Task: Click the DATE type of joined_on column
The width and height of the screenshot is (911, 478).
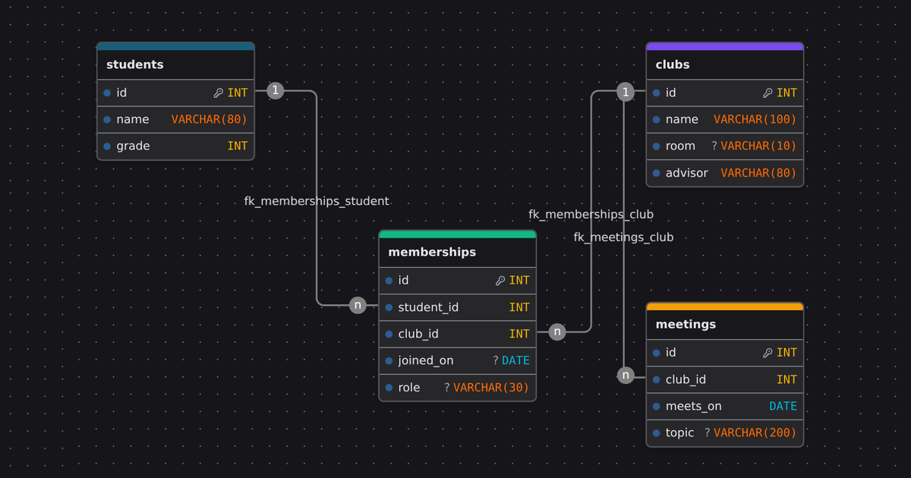Action: [516, 360]
